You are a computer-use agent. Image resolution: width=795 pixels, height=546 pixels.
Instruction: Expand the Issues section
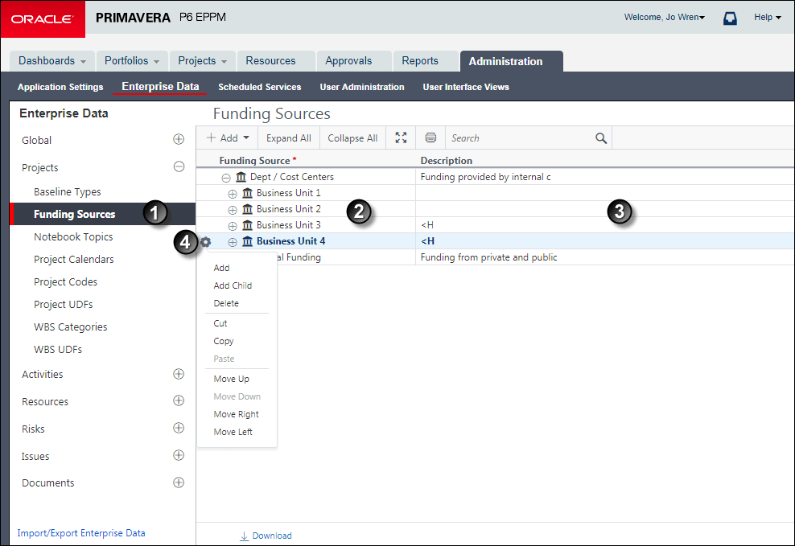[179, 455]
